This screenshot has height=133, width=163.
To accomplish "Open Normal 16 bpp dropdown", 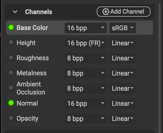I will [x=86, y=104].
